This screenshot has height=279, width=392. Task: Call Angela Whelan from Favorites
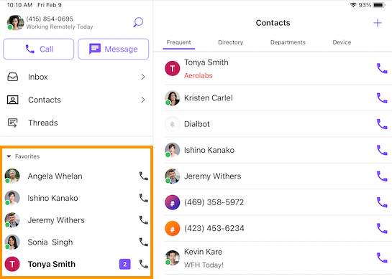144,176
